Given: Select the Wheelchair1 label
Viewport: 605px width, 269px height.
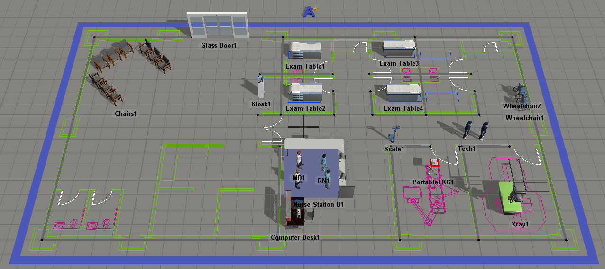Looking at the screenshot, I should [524, 118].
